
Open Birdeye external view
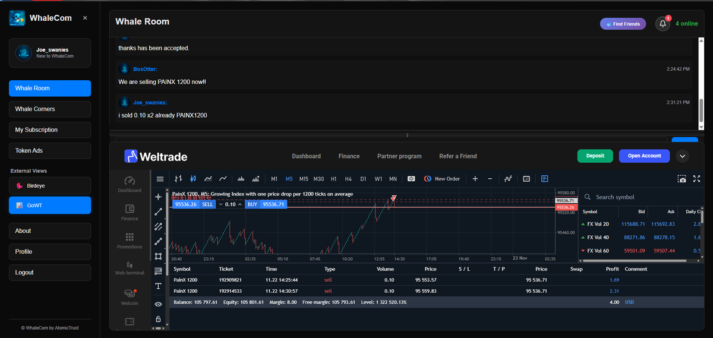50,185
